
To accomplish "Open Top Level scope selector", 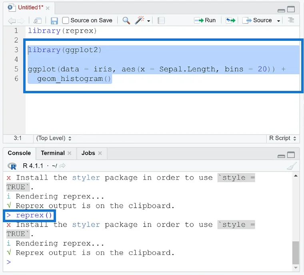I will (54, 138).
